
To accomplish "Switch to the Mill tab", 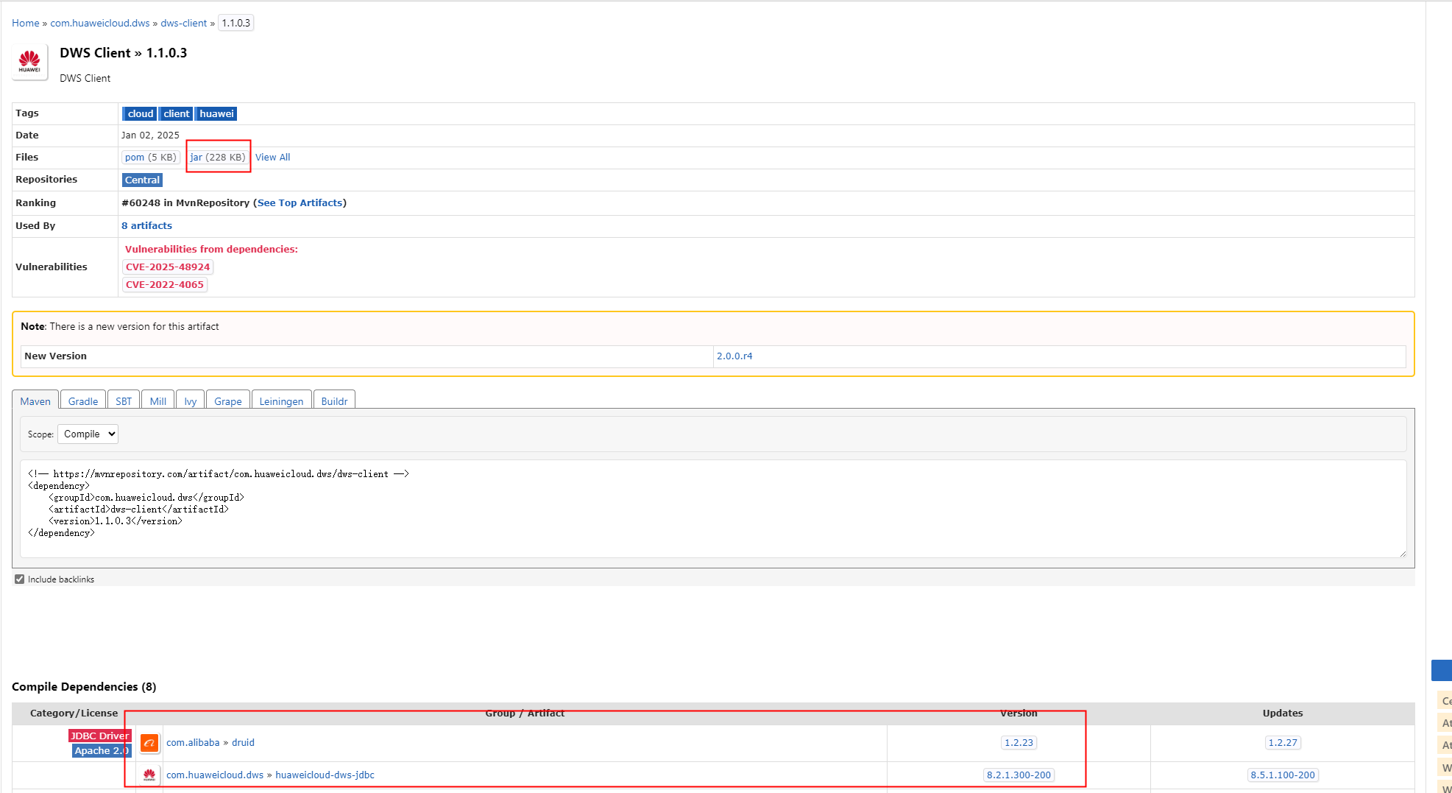I will click(x=158, y=401).
